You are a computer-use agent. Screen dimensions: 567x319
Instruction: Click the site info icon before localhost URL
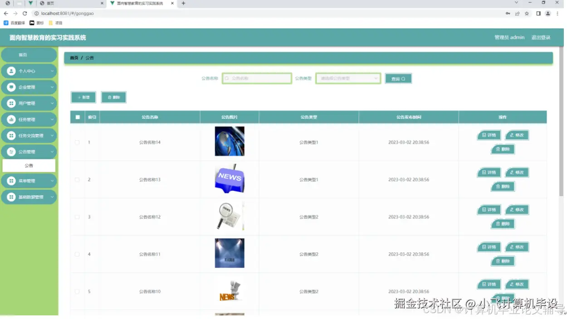pos(36,14)
